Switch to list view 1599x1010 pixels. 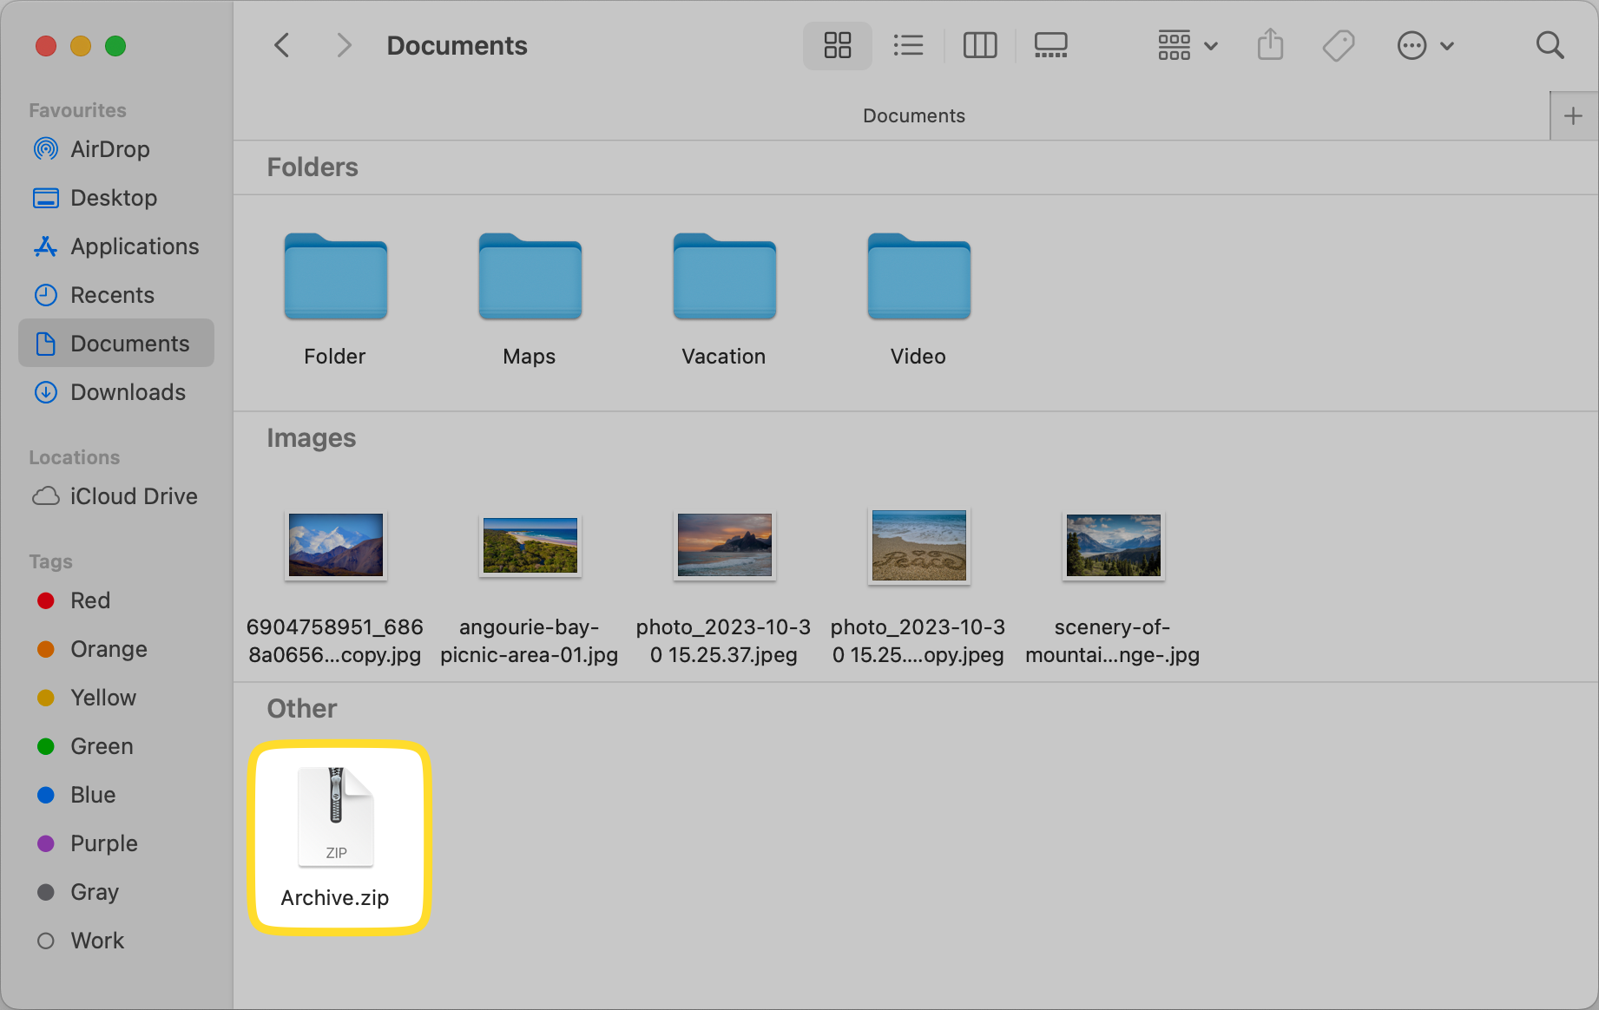tap(908, 45)
